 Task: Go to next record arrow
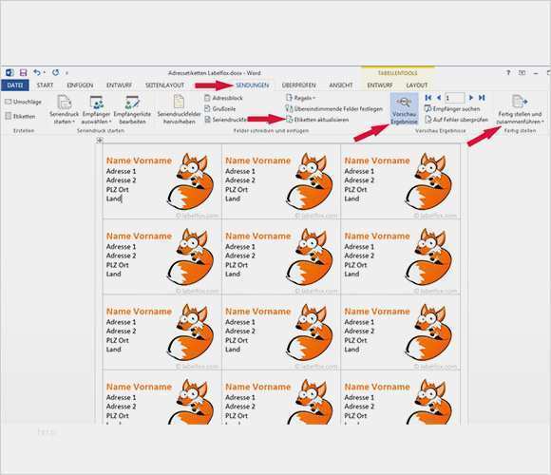[x=471, y=98]
